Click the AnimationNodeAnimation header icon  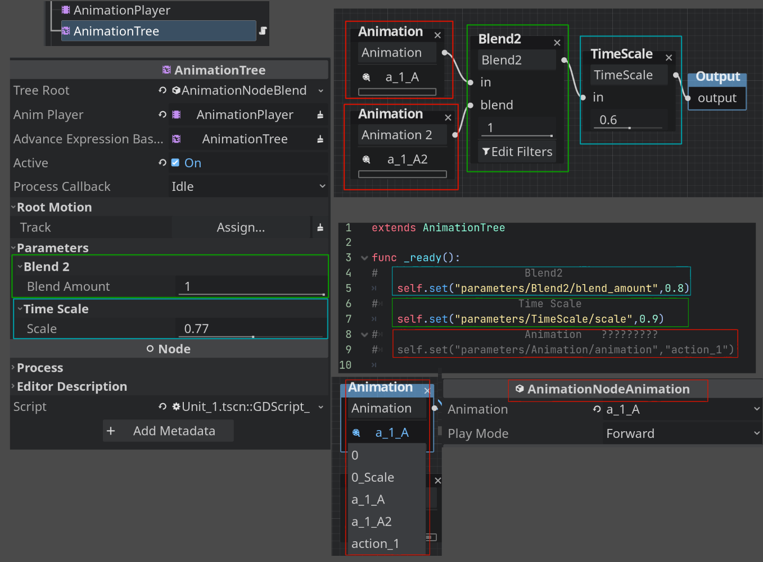[x=520, y=389]
